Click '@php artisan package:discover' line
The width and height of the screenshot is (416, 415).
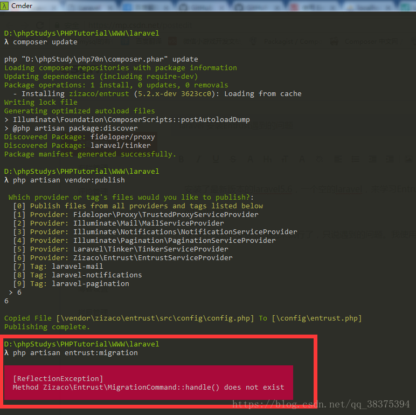pos(71,128)
